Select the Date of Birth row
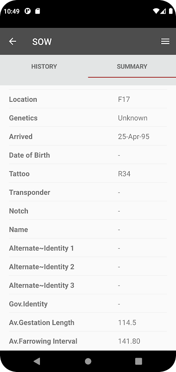 tap(88, 155)
